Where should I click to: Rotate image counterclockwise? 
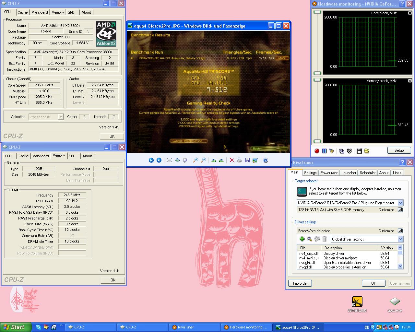tap(221, 160)
